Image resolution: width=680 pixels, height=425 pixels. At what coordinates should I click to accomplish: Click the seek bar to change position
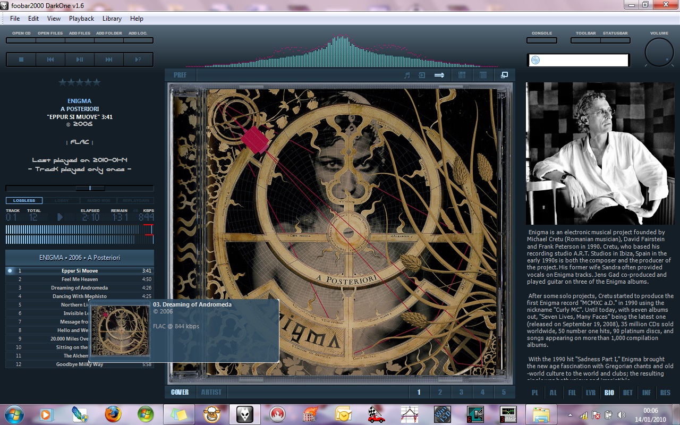[80, 188]
